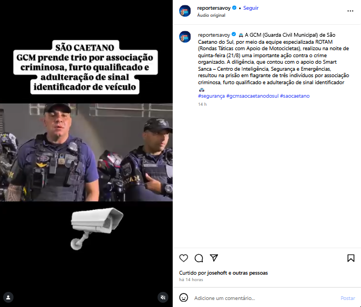Open reportersavoy avatar beside the caption
Screen dimensions: 361x307
(x=185, y=37)
